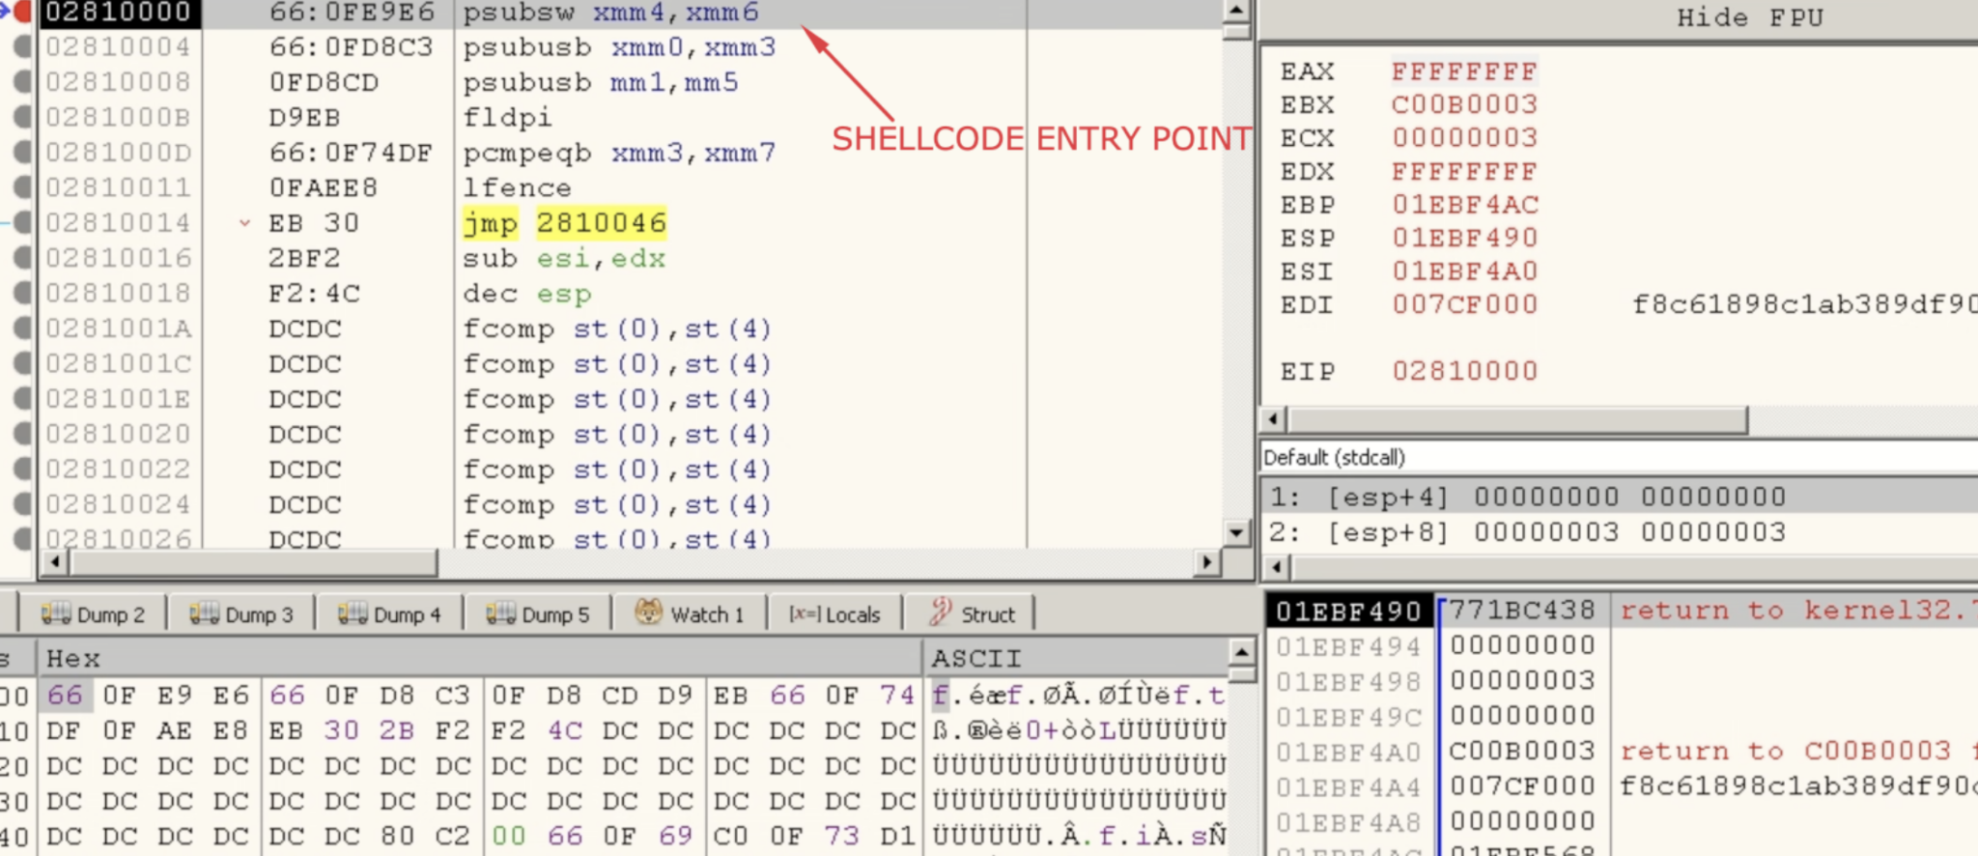1978x856 pixels.
Task: Toggle the breakpoint at address 02810000
Action: pyautogui.click(x=22, y=13)
